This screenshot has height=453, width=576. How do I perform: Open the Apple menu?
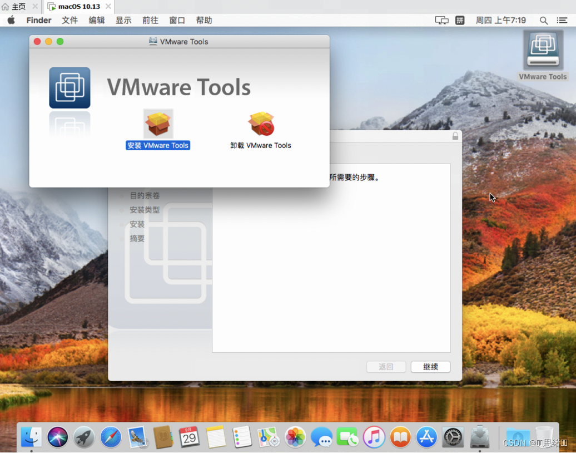tap(11, 20)
